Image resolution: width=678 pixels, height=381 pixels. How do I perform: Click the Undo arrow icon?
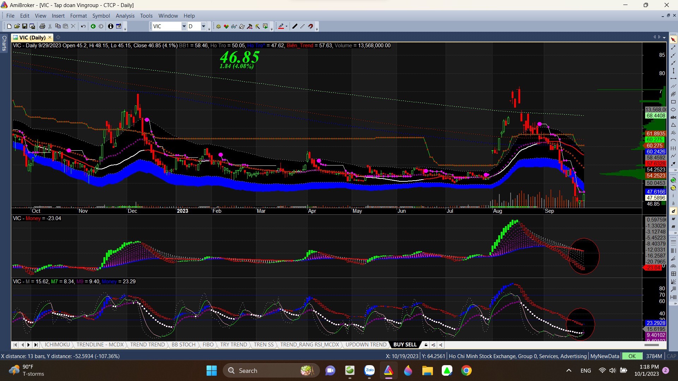click(83, 26)
